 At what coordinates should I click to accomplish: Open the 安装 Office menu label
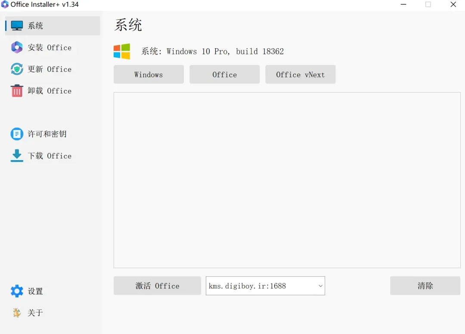[50, 47]
